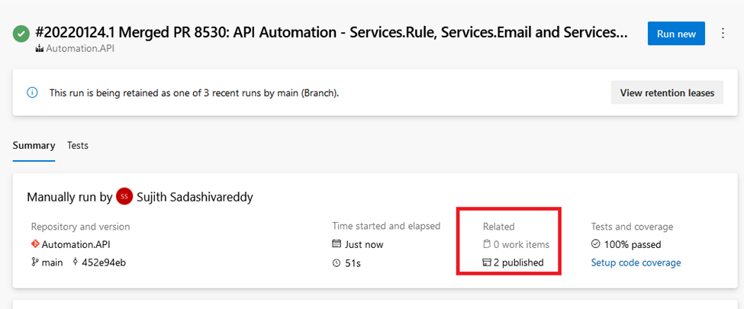Screen dimensions: 744x309
Task: Click the calendar icon beside Just now
Action: point(337,245)
